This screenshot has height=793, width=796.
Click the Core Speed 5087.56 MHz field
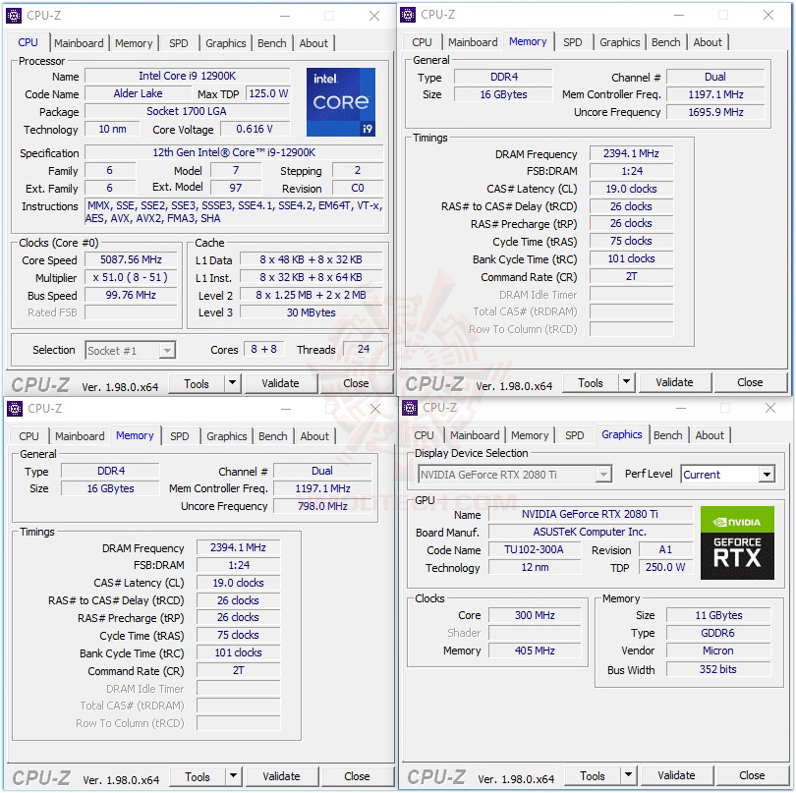point(131,260)
